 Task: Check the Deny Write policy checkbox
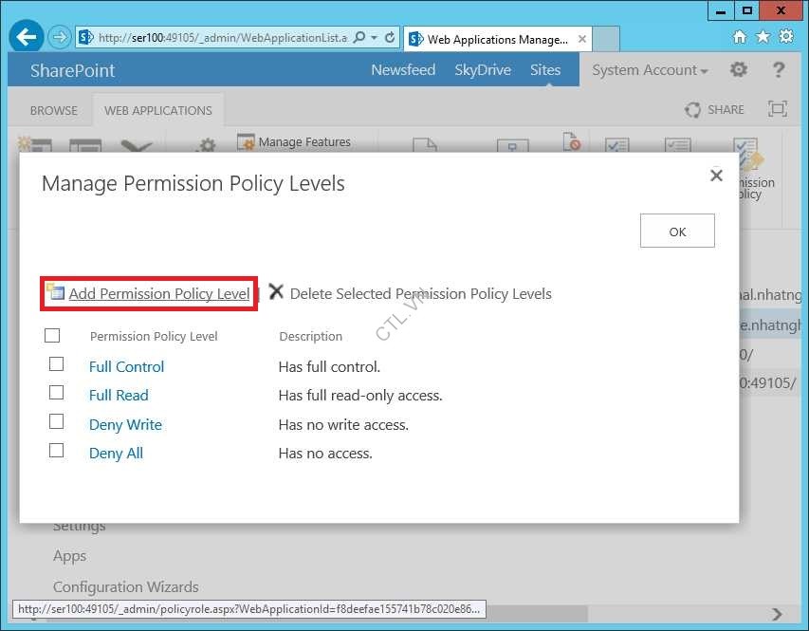56,422
